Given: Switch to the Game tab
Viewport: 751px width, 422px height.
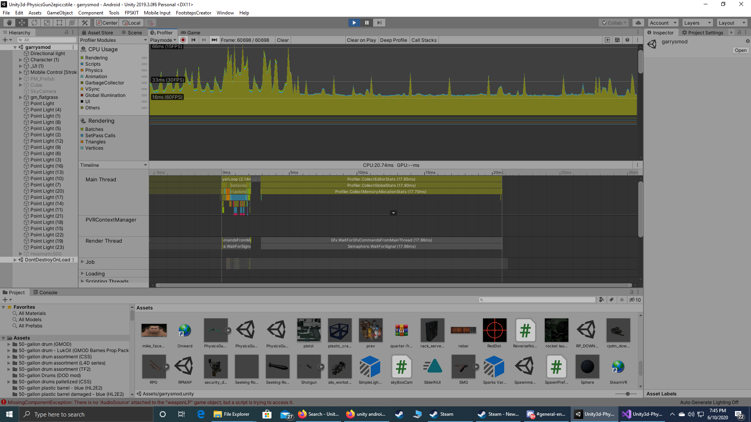Looking at the screenshot, I should (x=190, y=32).
